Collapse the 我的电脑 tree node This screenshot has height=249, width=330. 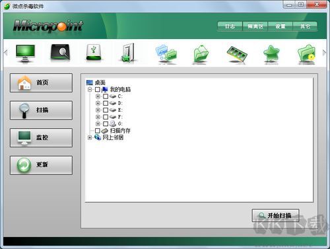[x=90, y=89]
